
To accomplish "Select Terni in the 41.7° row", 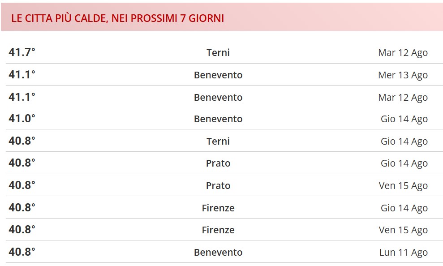I will point(218,53).
